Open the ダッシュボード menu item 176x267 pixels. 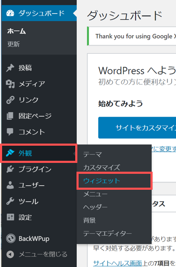pos(39,13)
